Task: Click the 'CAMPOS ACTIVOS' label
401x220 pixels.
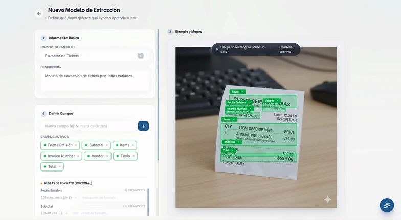Action: click(54, 137)
